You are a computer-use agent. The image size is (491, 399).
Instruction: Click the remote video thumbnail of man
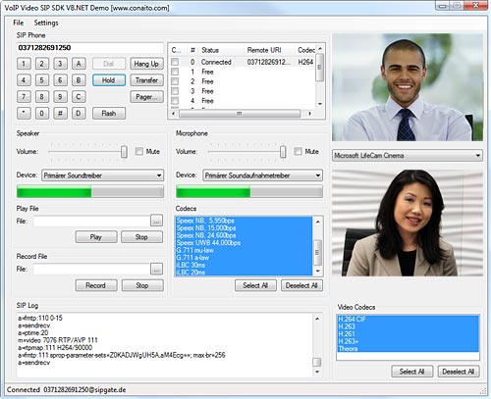(x=408, y=87)
